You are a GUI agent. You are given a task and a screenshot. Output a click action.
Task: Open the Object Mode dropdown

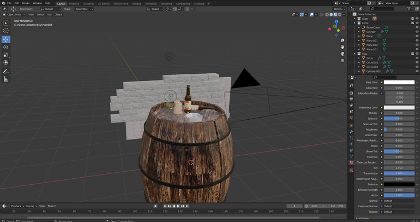[14, 15]
